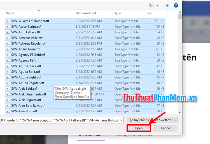This screenshot has height=144, width=210.
Task: Select file name SVN-Agency FB Bold.ttf
Action: 28,55
